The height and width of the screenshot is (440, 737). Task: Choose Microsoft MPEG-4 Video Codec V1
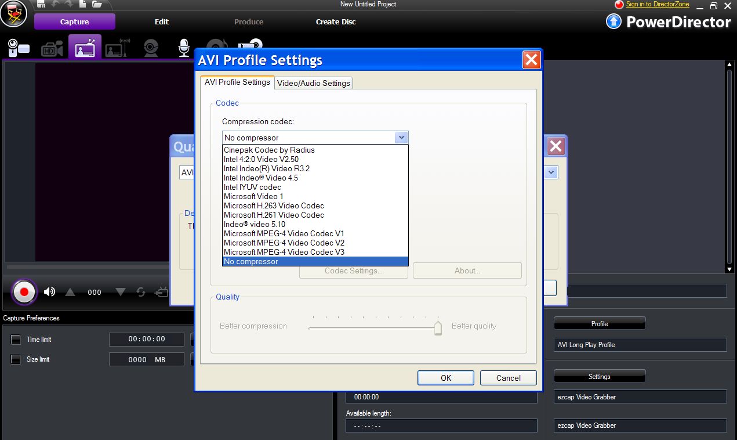315,233
